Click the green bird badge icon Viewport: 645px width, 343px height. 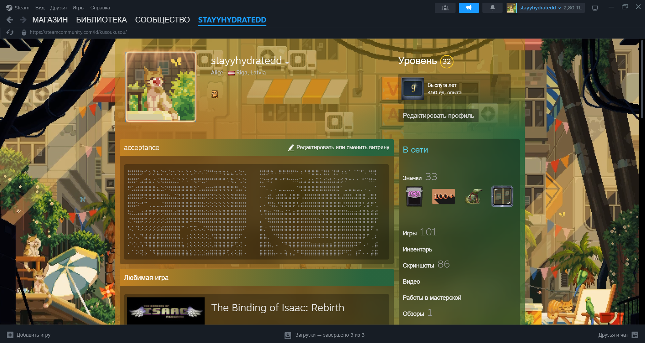click(x=473, y=196)
